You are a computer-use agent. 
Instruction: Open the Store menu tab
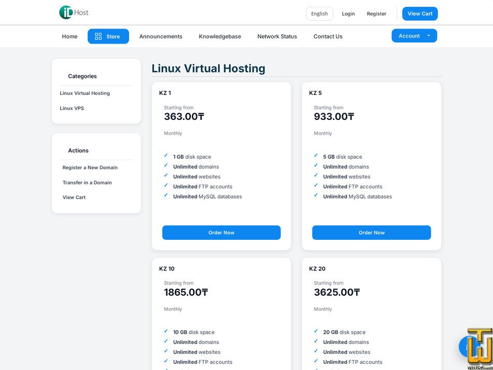pyautogui.click(x=108, y=36)
